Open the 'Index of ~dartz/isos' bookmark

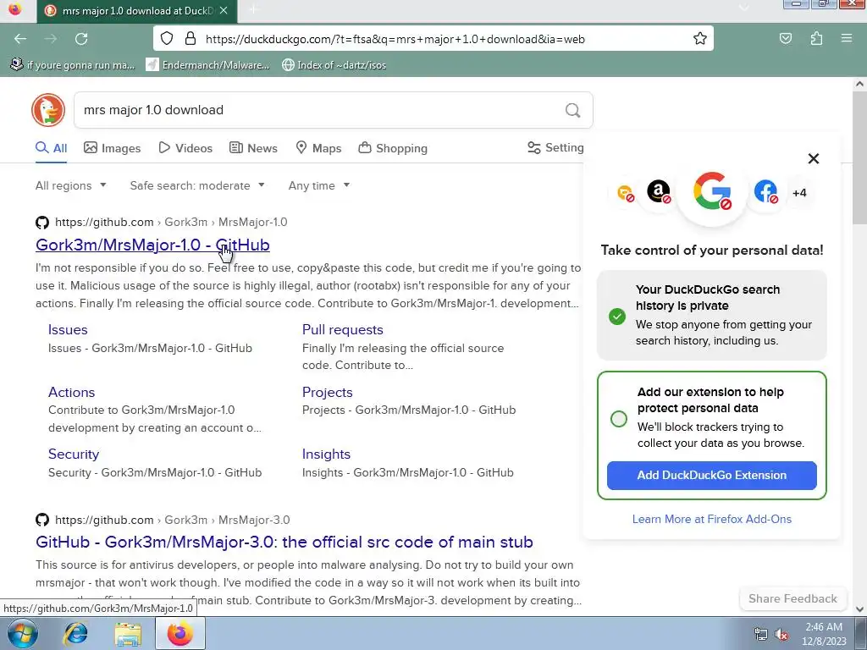click(334, 64)
